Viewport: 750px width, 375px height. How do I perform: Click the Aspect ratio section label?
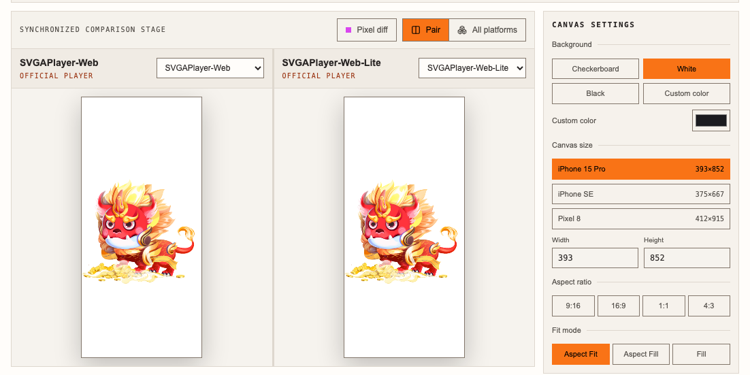[x=572, y=282]
